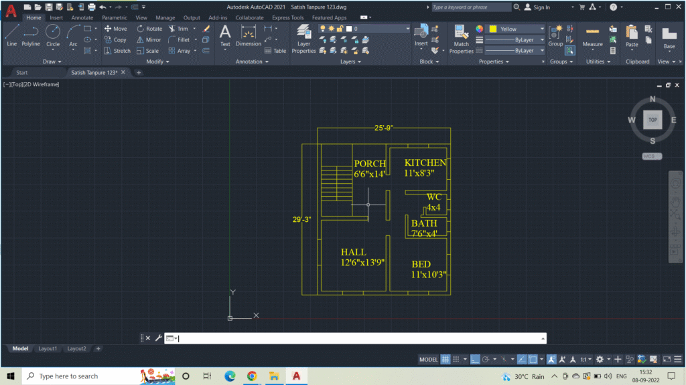Expand the Block panel

(429, 61)
